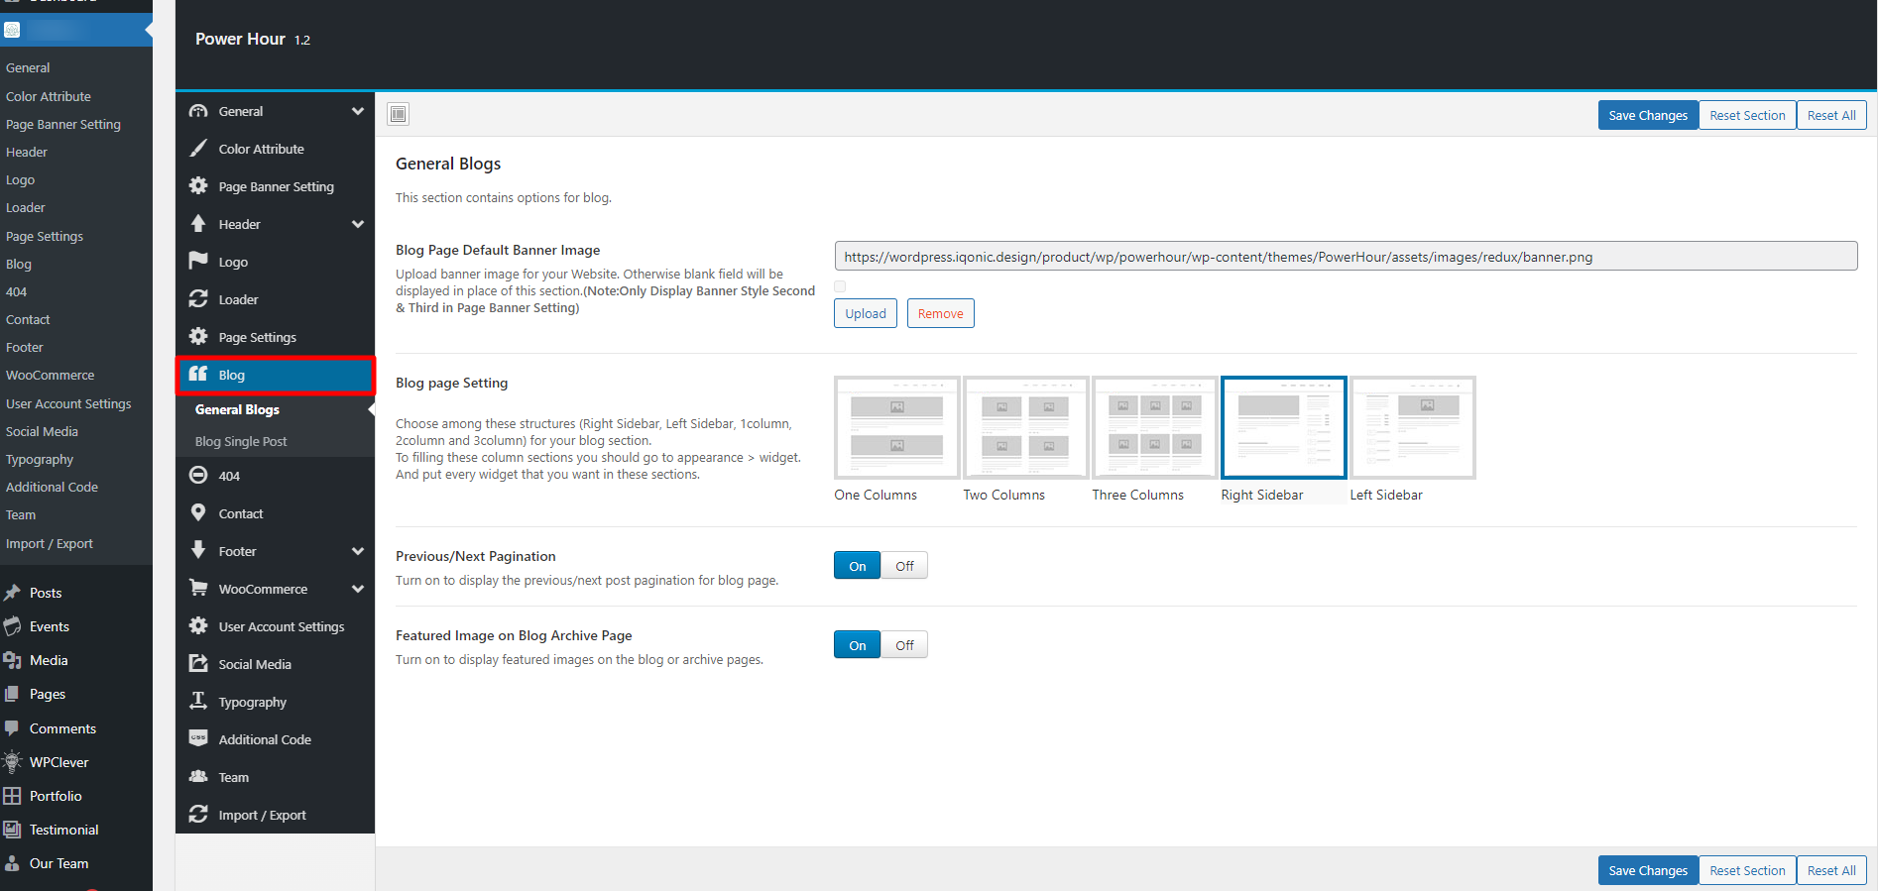Click the Loader refresh icon
Viewport: 1878px width, 891px height.
pyautogui.click(x=198, y=298)
